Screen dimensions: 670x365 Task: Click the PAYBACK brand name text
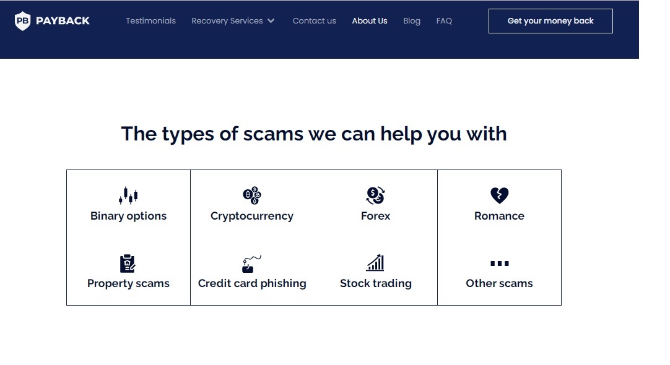point(63,21)
